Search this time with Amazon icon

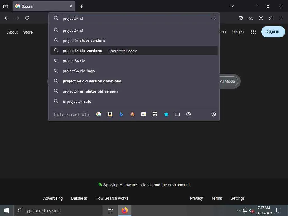pyautogui.click(x=110, y=114)
